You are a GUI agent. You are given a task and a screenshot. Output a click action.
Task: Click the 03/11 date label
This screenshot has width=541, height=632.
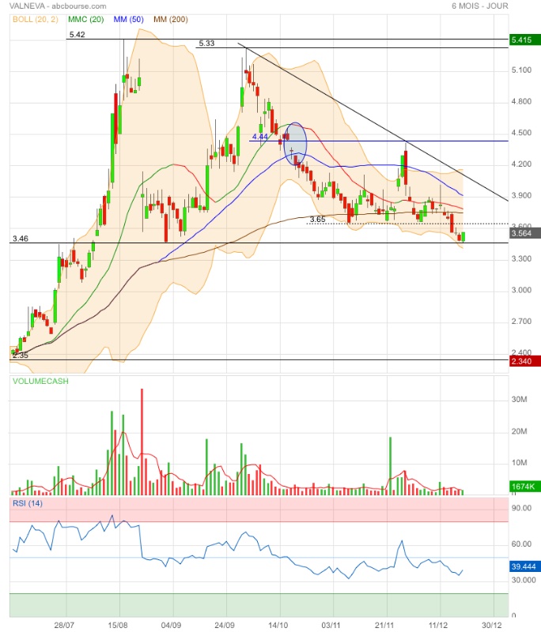[331, 625]
